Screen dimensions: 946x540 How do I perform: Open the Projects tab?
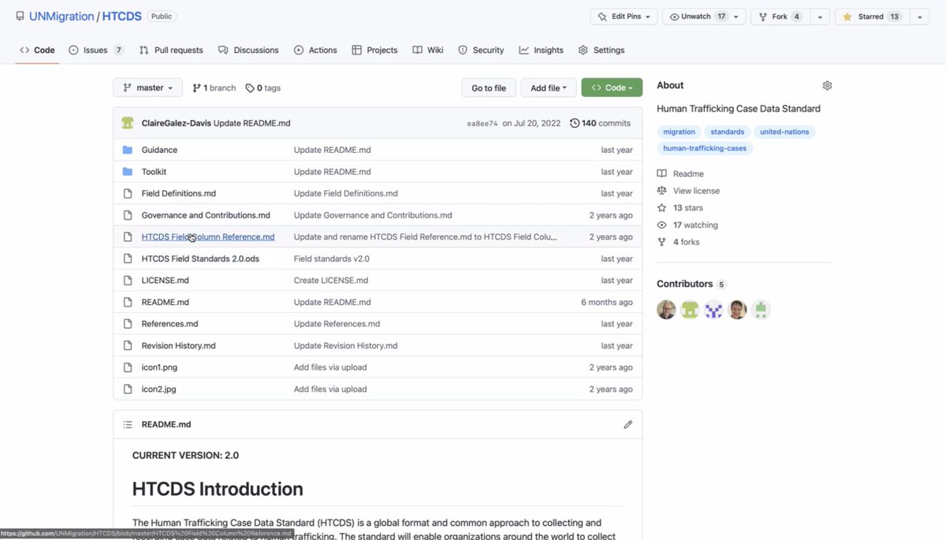[374, 50]
